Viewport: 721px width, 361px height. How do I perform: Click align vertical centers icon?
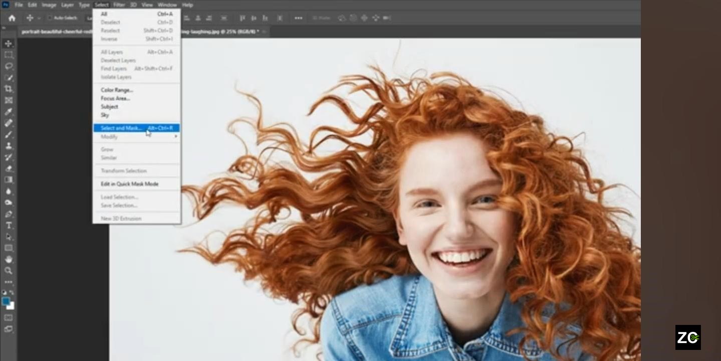pyautogui.click(x=254, y=18)
